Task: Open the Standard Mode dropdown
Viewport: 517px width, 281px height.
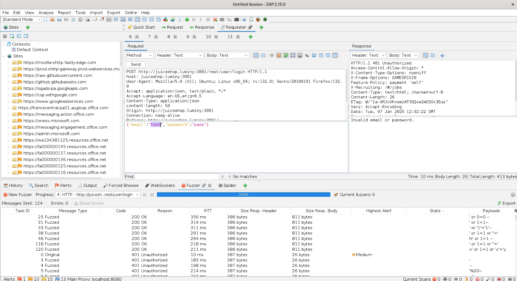Action: (x=21, y=20)
